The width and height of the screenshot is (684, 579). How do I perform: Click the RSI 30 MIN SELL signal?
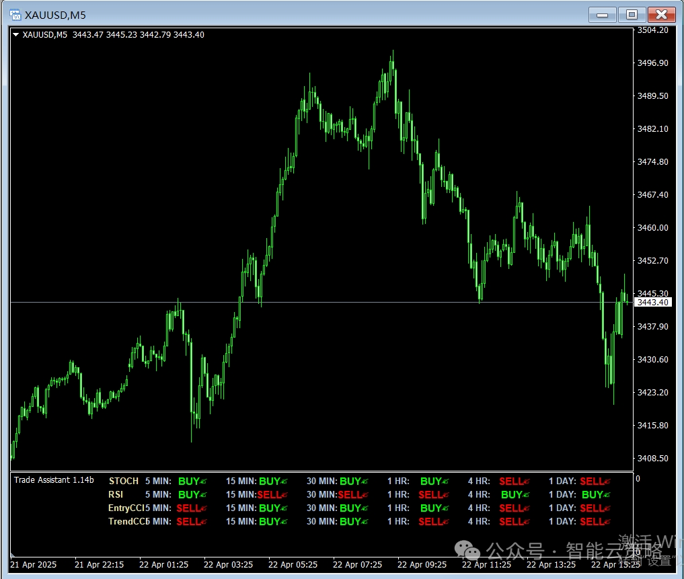point(353,494)
